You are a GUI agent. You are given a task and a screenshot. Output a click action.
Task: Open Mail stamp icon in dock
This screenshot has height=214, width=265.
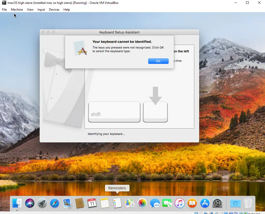click(67, 203)
